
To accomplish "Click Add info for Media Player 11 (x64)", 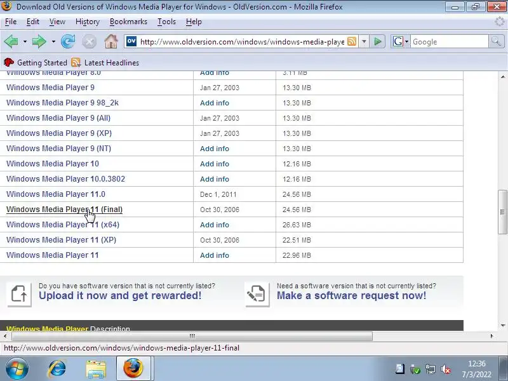I will (x=215, y=225).
